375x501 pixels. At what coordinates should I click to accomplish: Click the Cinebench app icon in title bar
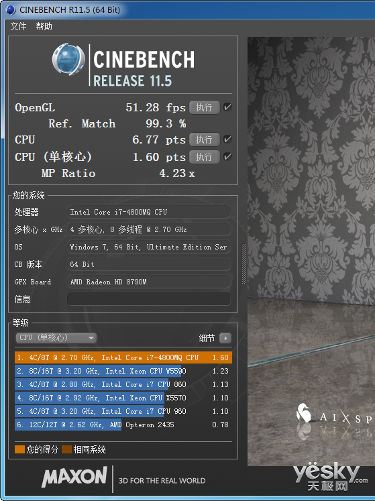point(11,10)
